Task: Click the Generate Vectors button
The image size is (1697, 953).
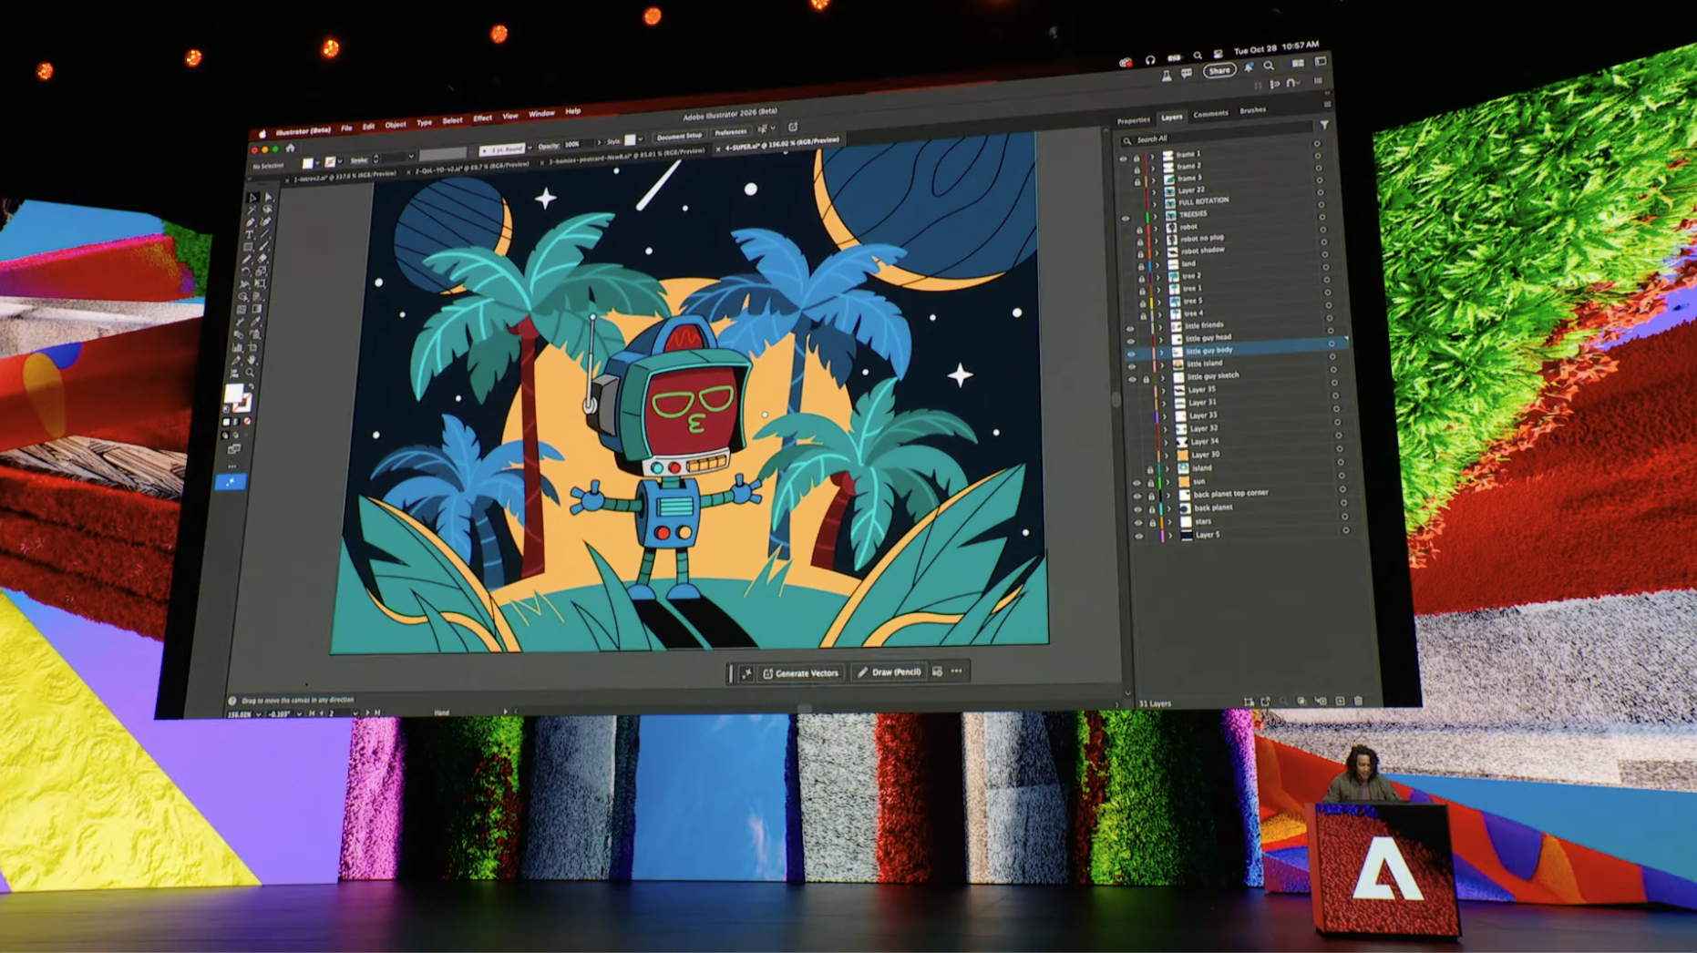Action: click(x=800, y=673)
